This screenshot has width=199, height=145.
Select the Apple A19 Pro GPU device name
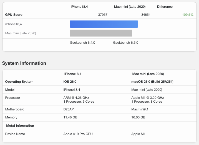(x=78, y=134)
